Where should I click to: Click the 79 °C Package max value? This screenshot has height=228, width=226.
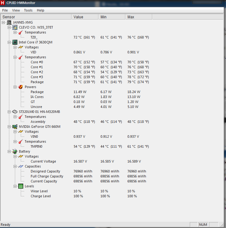tap(138, 82)
